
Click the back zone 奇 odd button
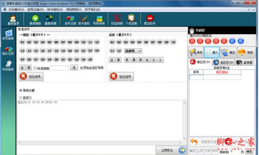coord(127,60)
